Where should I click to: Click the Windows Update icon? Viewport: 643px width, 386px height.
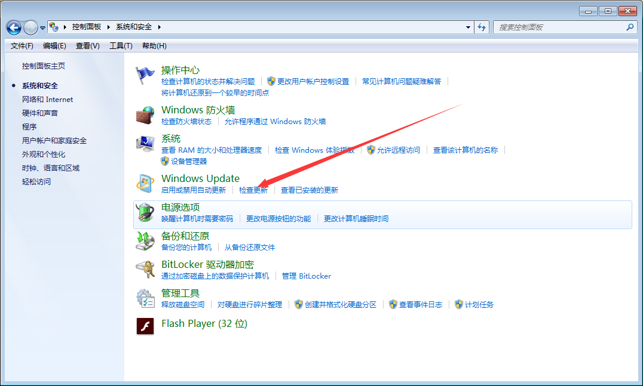(x=145, y=183)
